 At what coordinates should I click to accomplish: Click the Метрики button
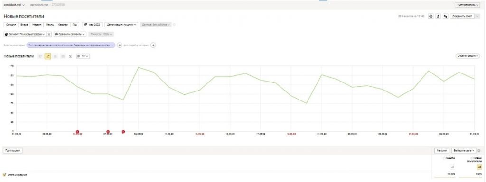click(442, 150)
